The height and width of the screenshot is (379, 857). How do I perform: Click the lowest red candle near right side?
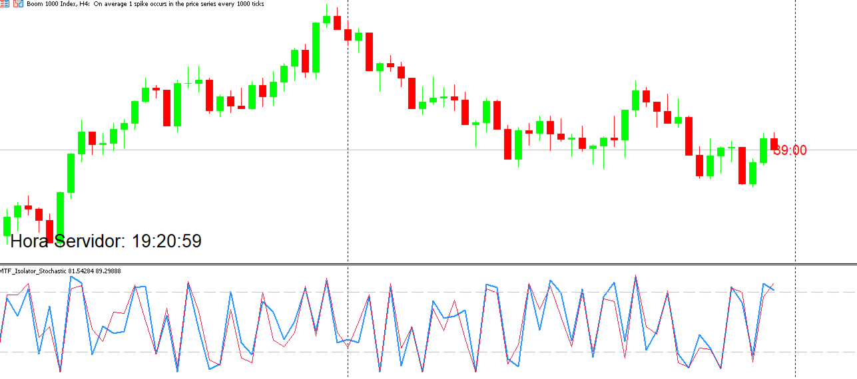(742, 165)
